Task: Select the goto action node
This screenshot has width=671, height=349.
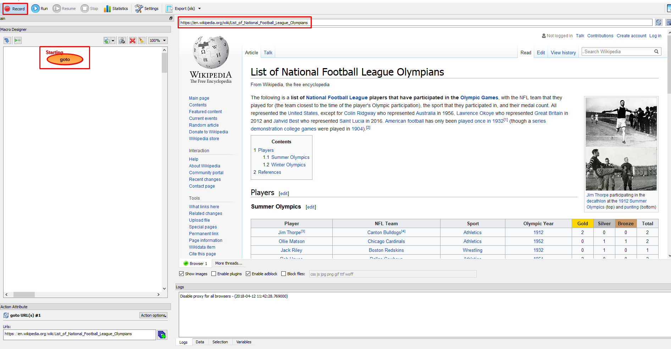Action: click(x=65, y=59)
